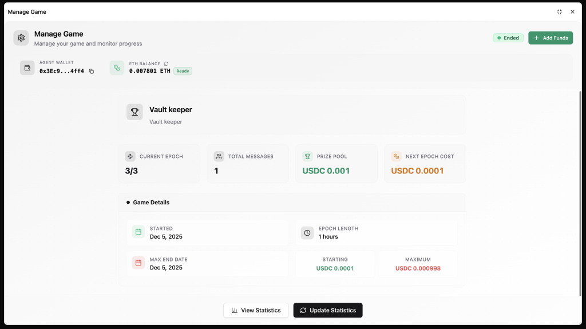Copy the agent wallet address
This screenshot has width=586, height=329.
click(92, 72)
